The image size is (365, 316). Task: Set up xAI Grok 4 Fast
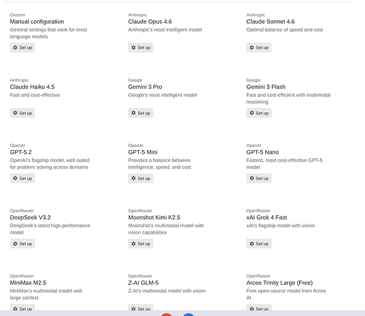259,244
